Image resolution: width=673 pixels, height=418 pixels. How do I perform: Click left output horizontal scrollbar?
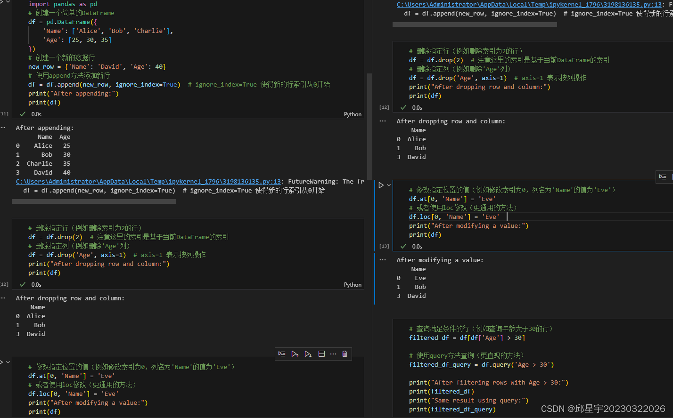94,201
